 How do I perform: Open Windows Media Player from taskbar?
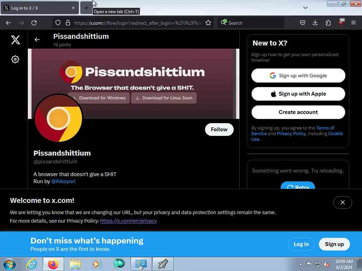97,264
